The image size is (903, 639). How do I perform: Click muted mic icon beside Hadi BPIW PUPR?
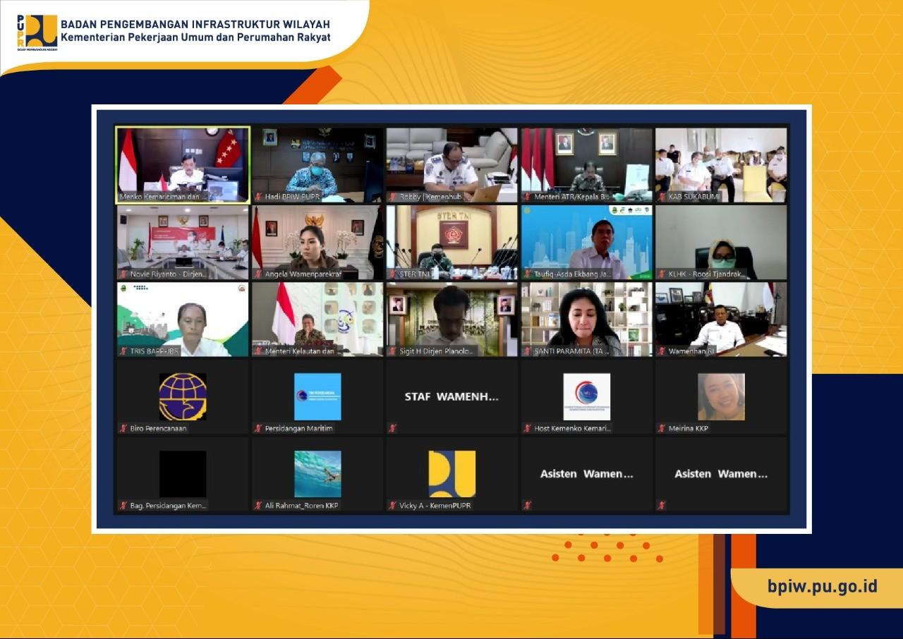click(x=258, y=197)
